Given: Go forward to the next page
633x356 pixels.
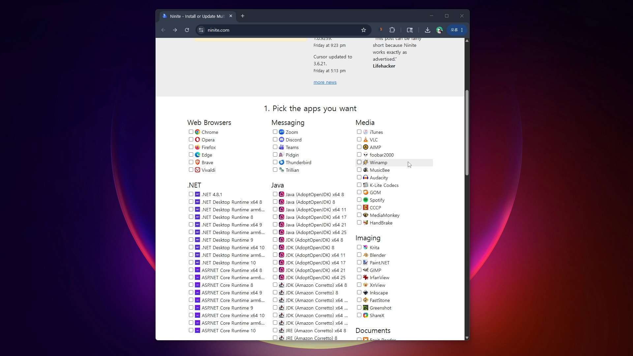Looking at the screenshot, I should click(175, 30).
